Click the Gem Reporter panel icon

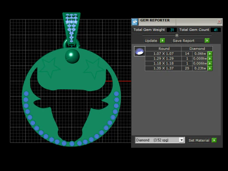click(x=135, y=22)
